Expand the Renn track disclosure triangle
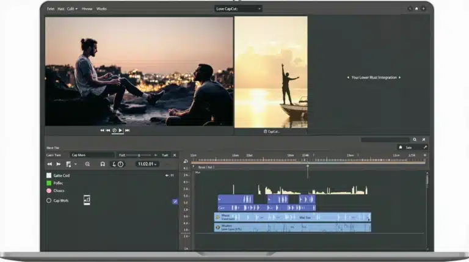 pos(194,167)
